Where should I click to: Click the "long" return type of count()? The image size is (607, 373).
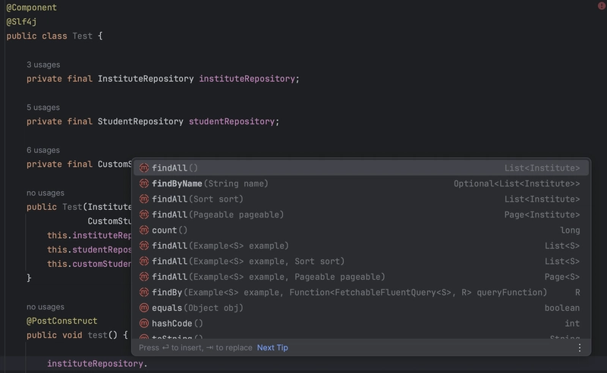pyautogui.click(x=570, y=230)
